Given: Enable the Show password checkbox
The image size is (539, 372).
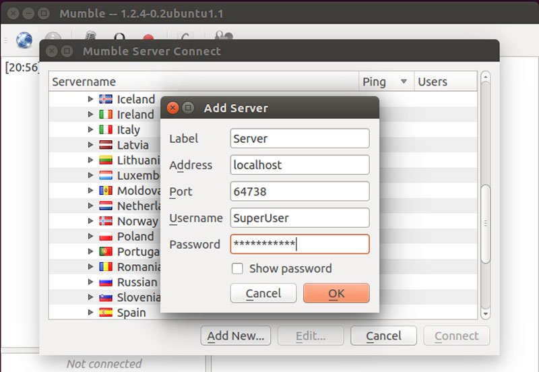Looking at the screenshot, I should point(237,268).
